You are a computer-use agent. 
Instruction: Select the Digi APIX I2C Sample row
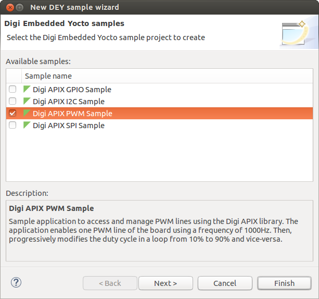pos(159,102)
